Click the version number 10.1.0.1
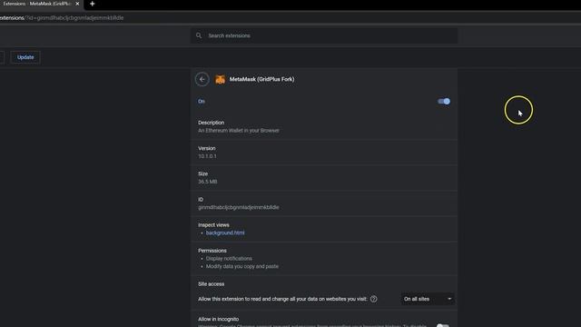 207,156
